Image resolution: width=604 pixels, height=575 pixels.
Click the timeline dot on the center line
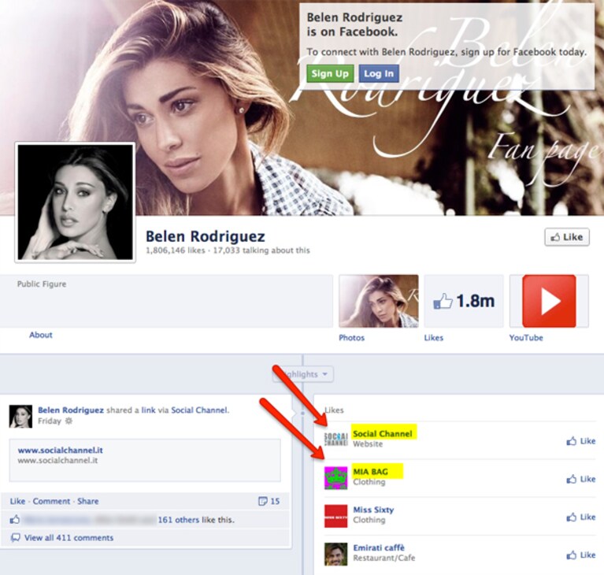(302, 414)
